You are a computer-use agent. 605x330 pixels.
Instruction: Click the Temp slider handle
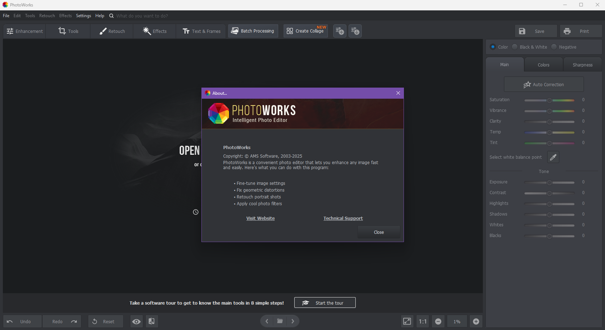coord(550,133)
